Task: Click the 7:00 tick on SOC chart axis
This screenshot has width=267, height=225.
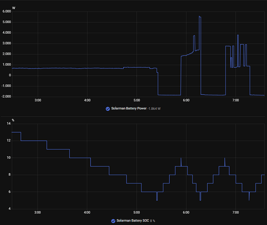Action: [235, 212]
